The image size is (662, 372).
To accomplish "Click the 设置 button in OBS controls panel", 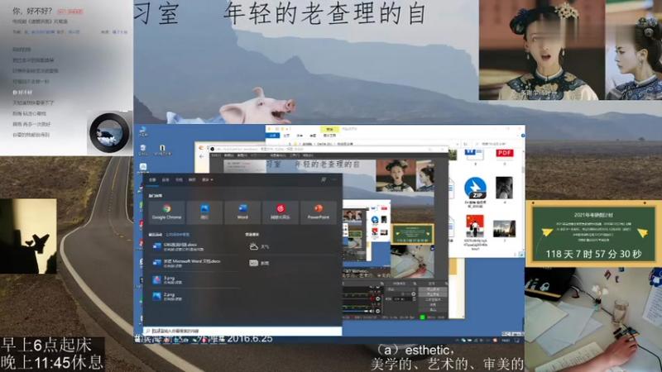I will click(433, 305).
